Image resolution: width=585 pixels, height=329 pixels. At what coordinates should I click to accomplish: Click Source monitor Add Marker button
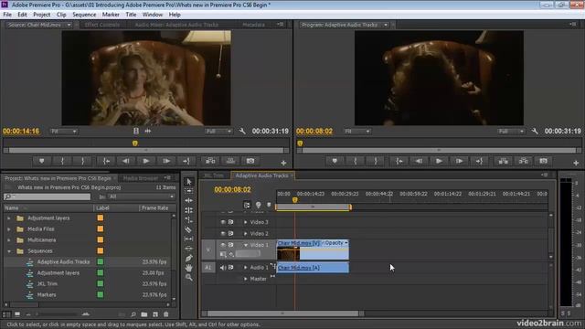pyautogui.click(x=42, y=161)
